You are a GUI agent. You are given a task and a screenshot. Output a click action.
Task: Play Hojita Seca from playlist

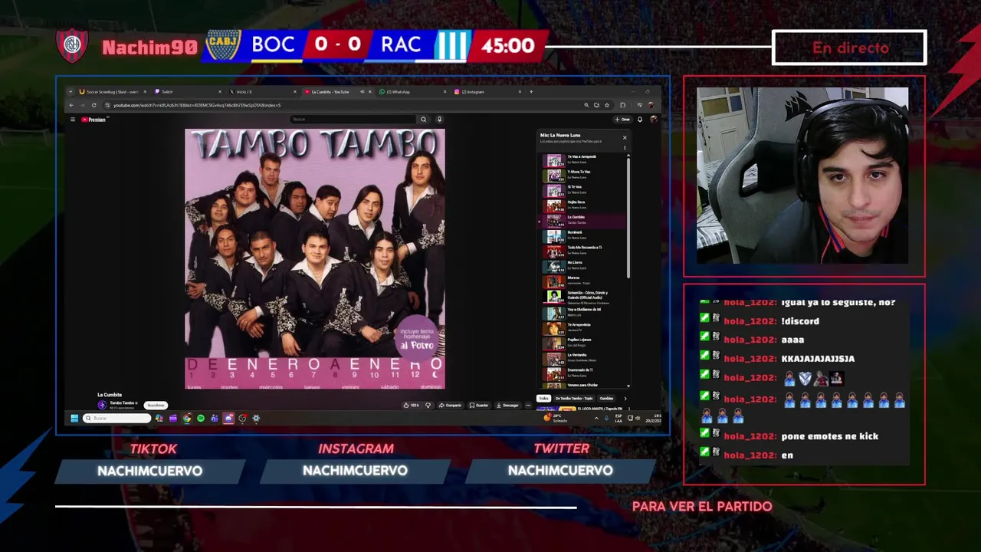583,205
